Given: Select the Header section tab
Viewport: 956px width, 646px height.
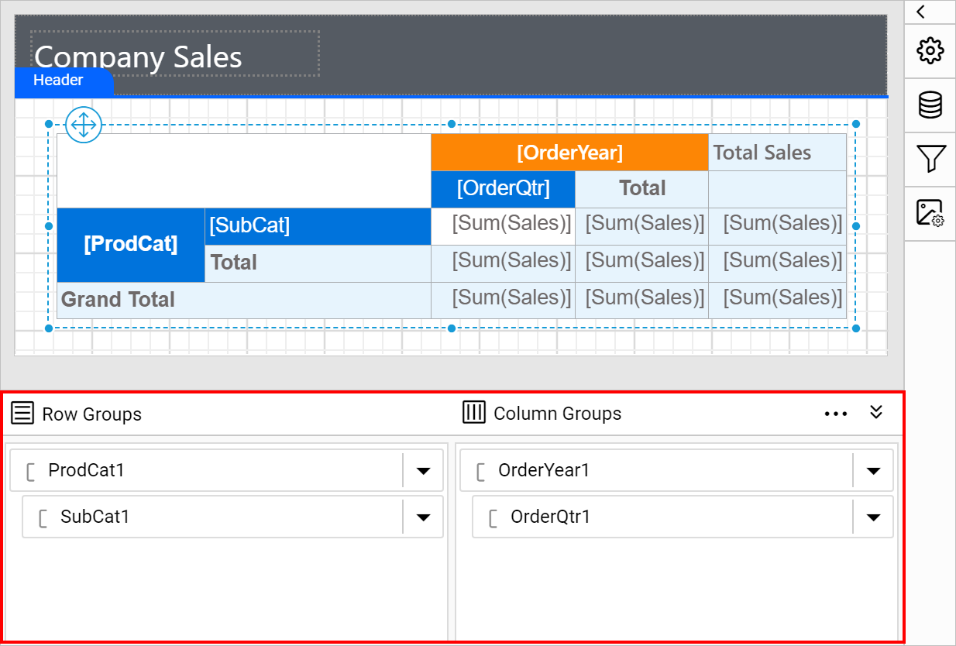Looking at the screenshot, I should (x=64, y=81).
